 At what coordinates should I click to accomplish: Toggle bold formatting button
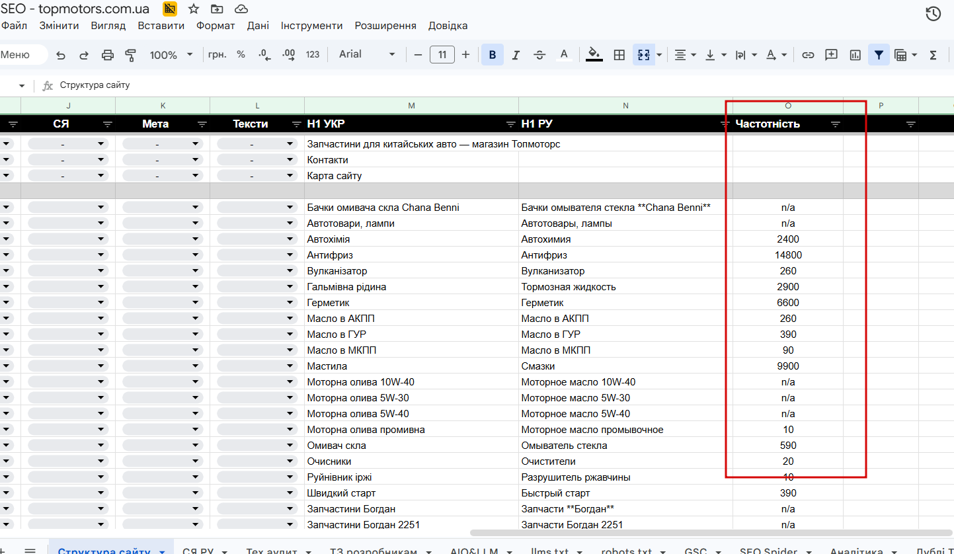point(493,55)
